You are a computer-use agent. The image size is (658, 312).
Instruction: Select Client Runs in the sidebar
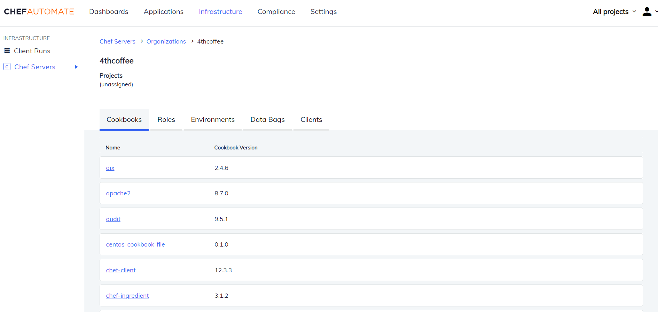point(32,51)
